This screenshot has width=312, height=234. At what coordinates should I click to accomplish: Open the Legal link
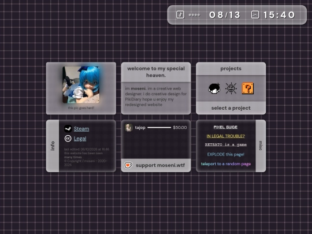click(80, 139)
